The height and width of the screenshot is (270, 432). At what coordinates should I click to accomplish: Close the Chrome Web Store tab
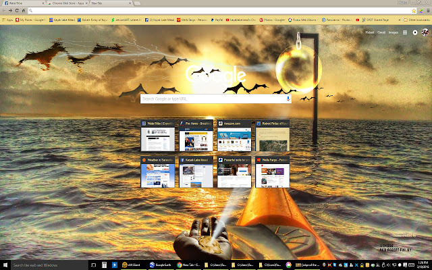pos(86,3)
